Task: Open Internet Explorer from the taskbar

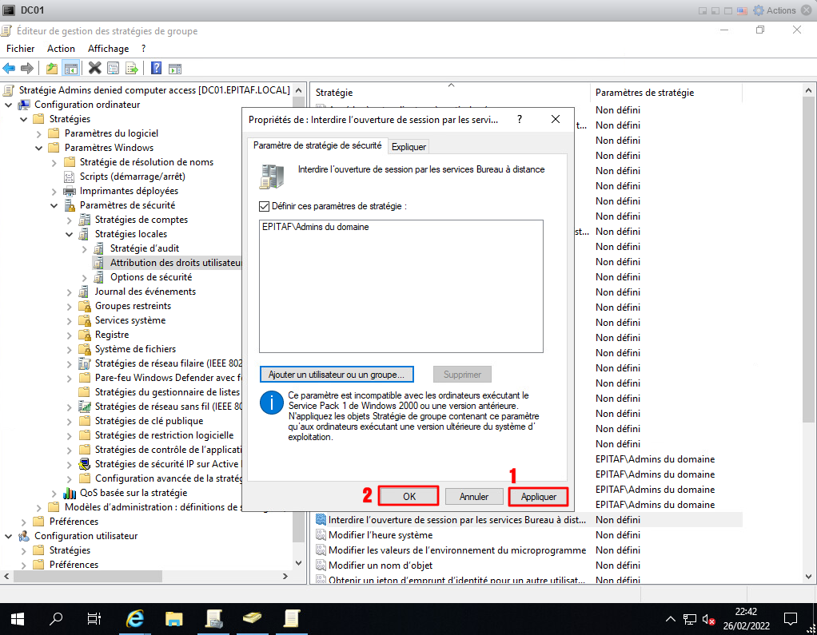Action: click(x=136, y=617)
